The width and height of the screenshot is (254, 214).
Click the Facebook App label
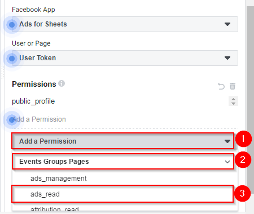click(33, 10)
